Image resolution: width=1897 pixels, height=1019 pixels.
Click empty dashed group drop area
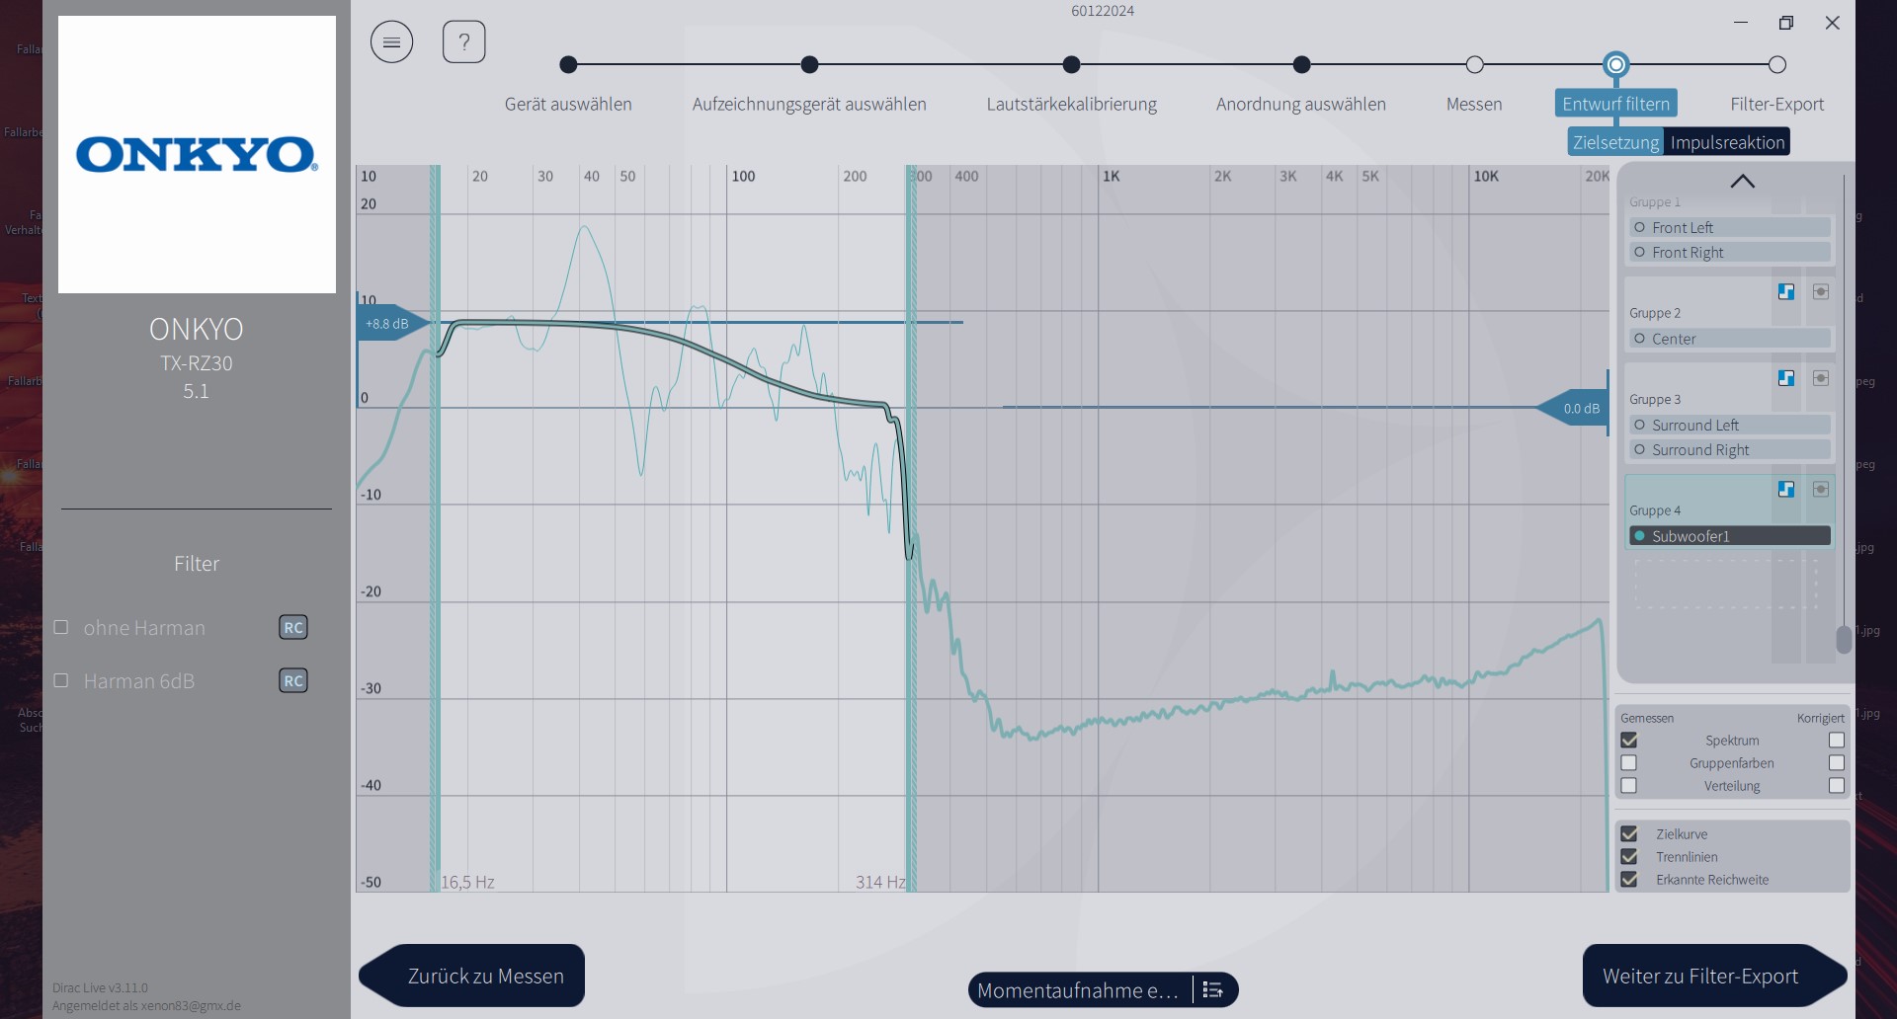point(1725,584)
